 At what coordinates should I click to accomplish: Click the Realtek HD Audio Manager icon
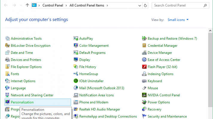click(x=76, y=109)
